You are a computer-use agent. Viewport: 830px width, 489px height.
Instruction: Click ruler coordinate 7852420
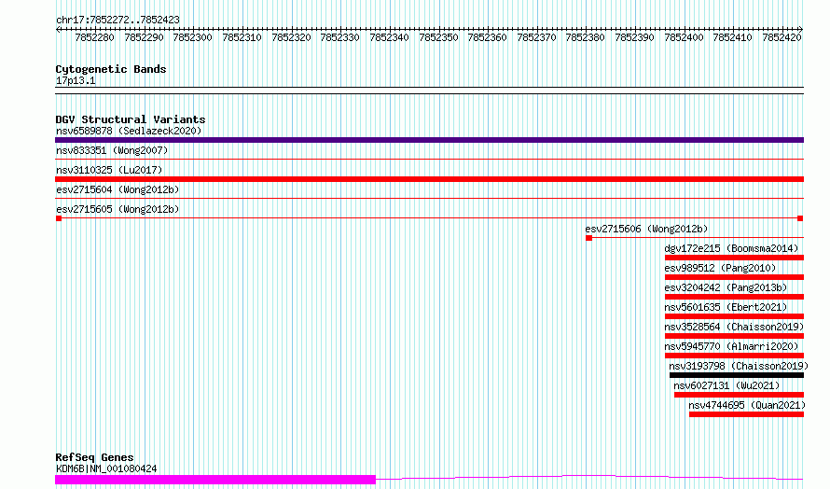tap(782, 37)
